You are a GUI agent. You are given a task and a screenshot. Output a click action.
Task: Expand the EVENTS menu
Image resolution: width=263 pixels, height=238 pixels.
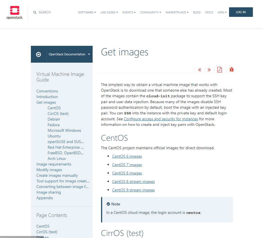[x=129, y=12]
